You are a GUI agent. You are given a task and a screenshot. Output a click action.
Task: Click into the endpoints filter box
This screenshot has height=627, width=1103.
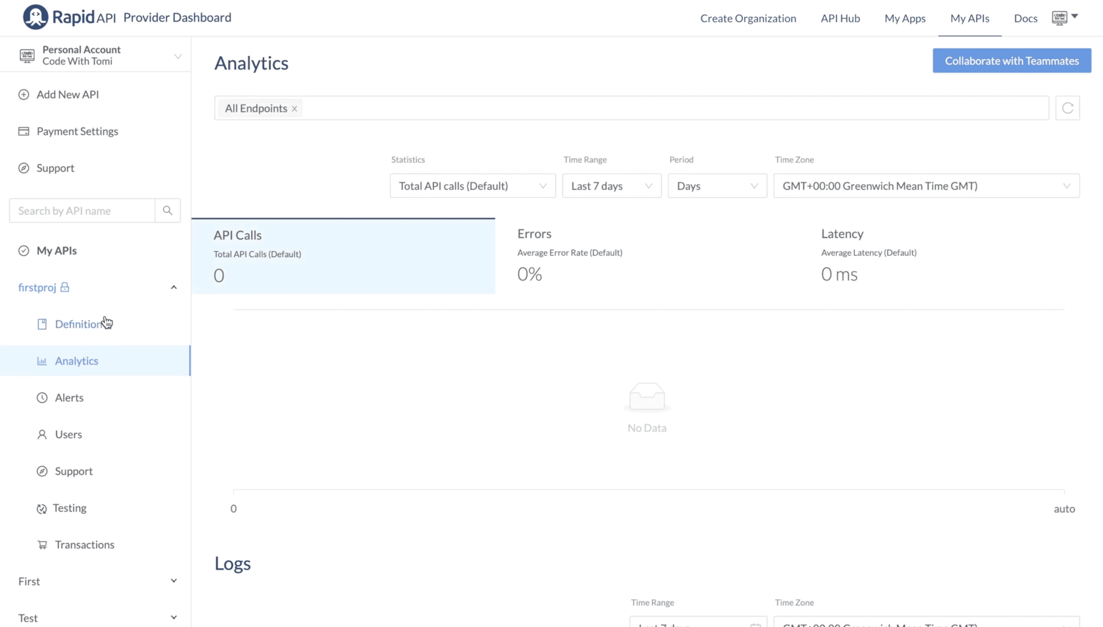point(632,108)
